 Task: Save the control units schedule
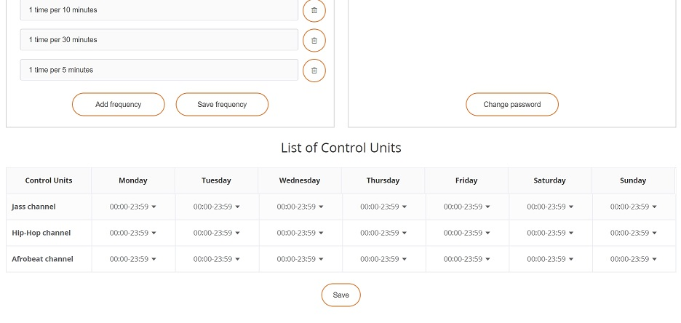[340, 295]
